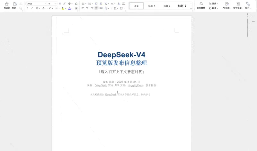The width and height of the screenshot is (257, 151).
Task: Open the line spacing icon
Action: 106,8
